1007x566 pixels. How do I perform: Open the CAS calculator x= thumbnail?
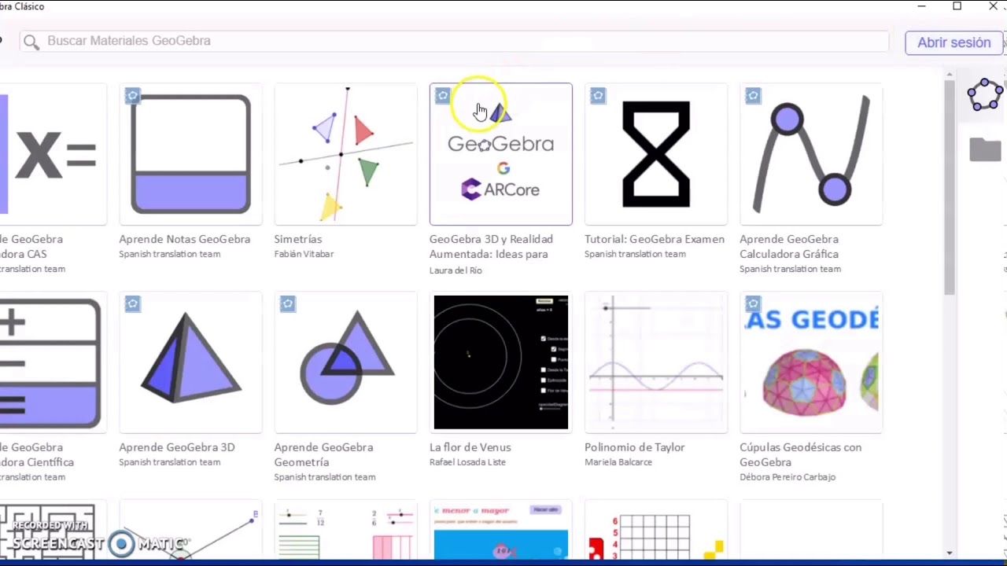tap(53, 154)
